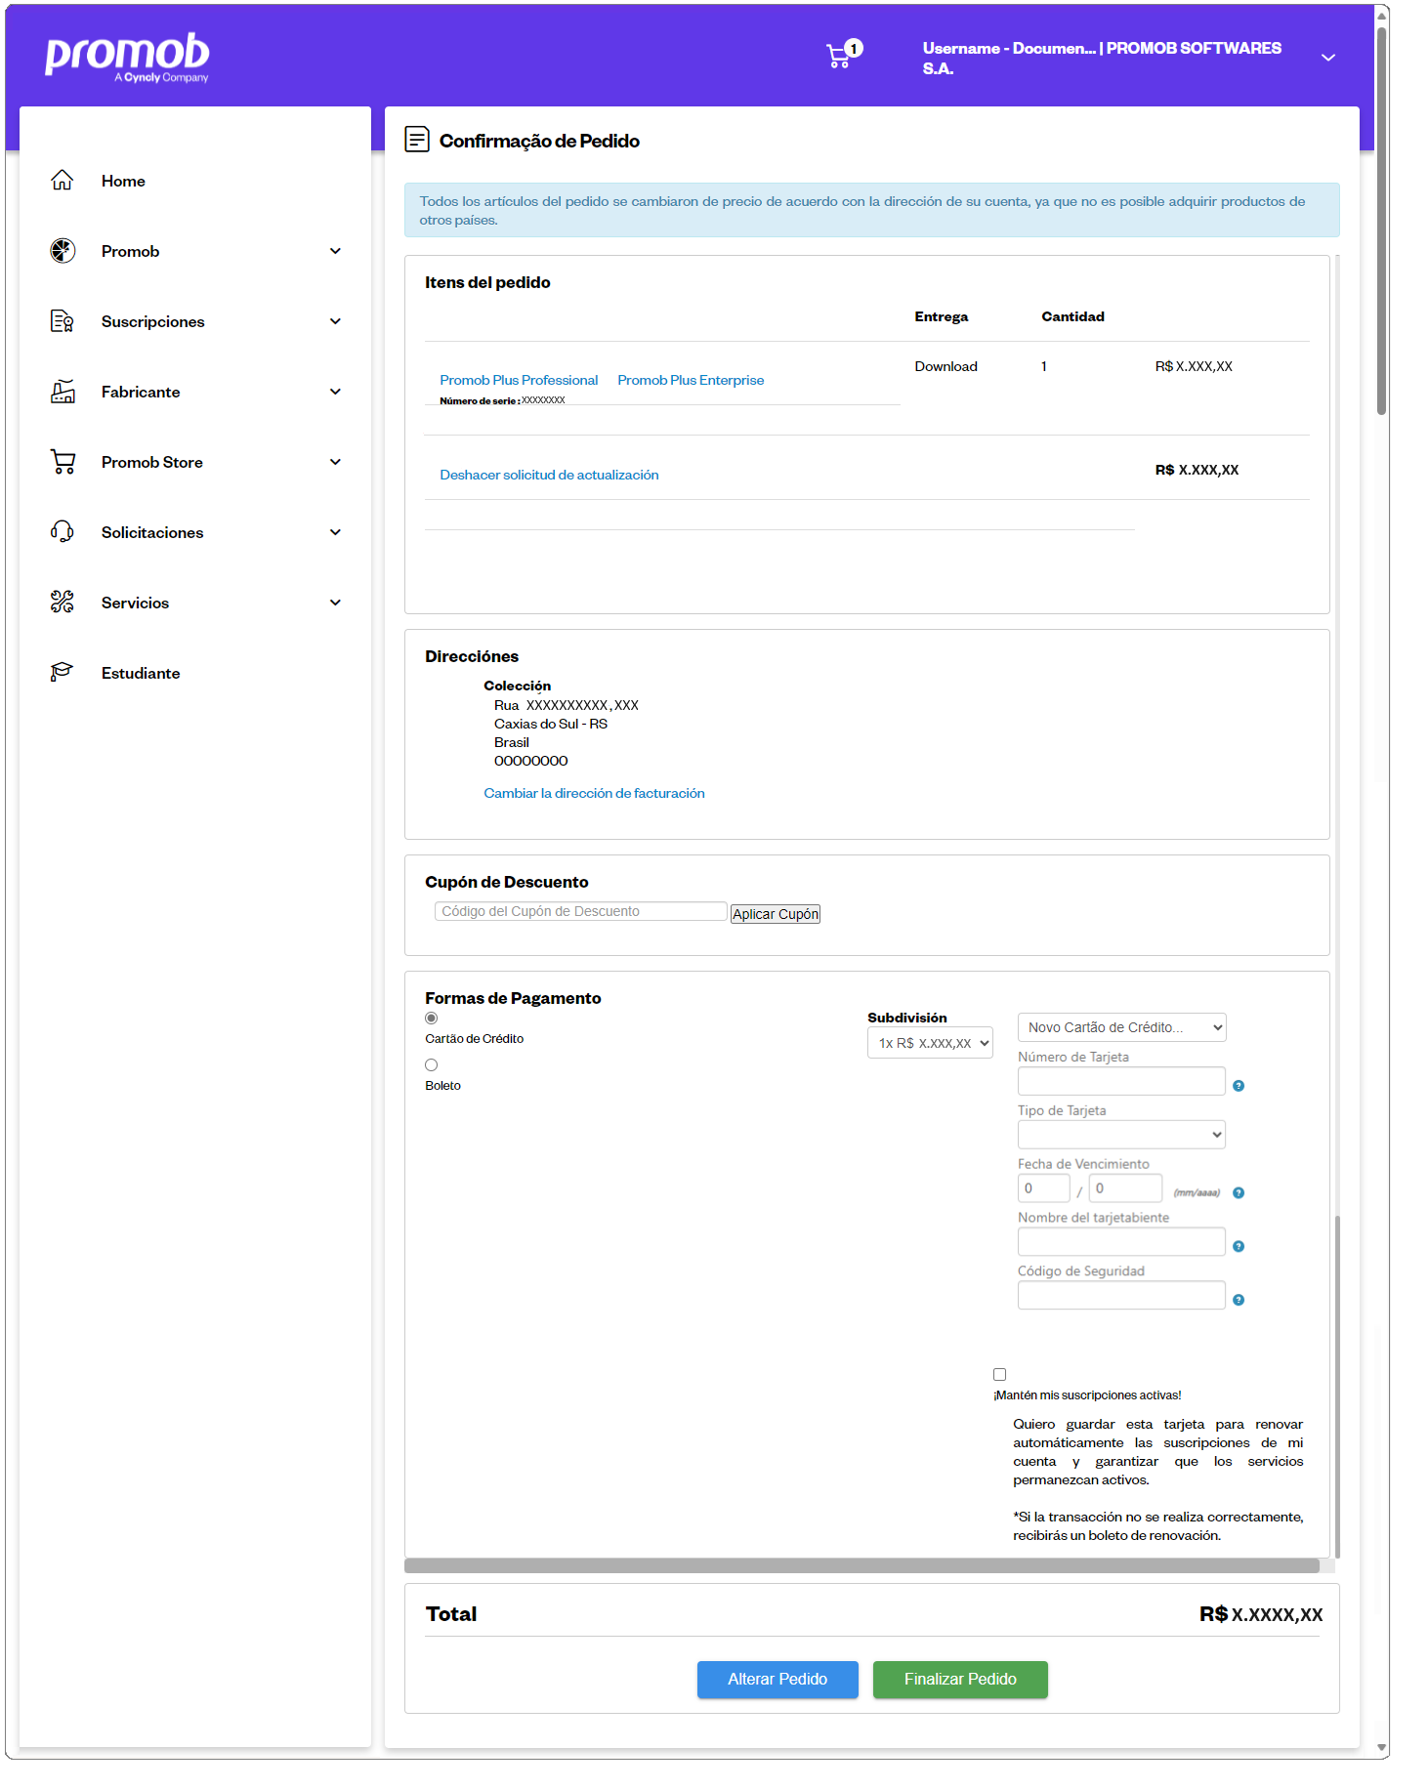1428x1790 pixels.
Task: Select the Cartão de Crédito radio button
Action: click(x=432, y=1019)
